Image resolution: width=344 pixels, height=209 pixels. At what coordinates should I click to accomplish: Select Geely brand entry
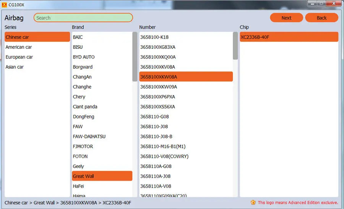pyautogui.click(x=102, y=166)
